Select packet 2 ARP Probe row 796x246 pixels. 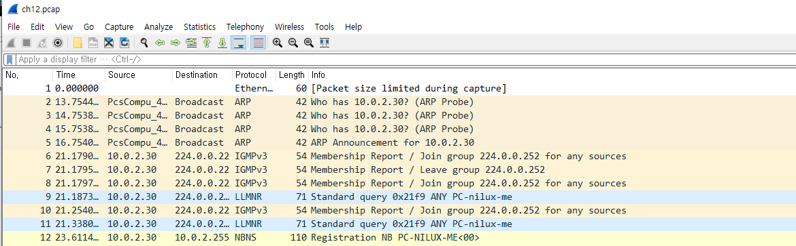(399, 102)
